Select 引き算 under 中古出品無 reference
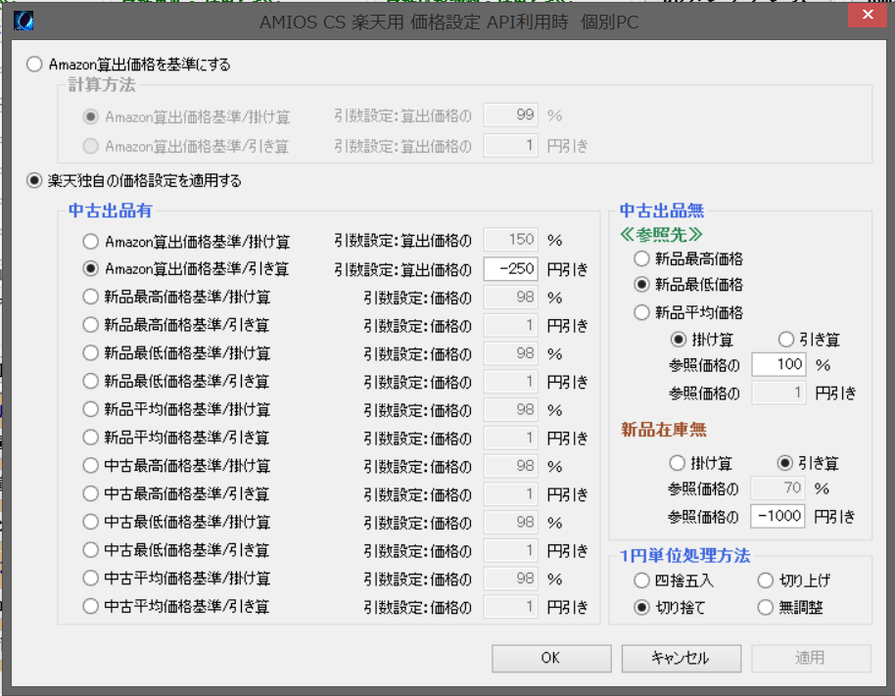 (x=786, y=340)
